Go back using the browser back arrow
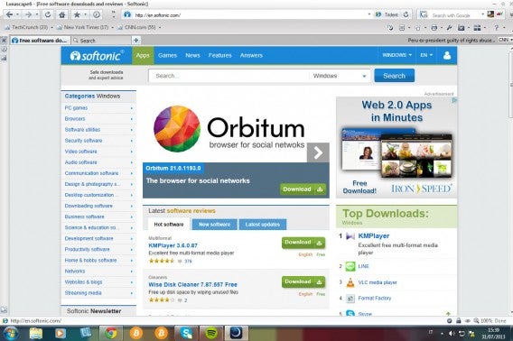Image resolution: width=513 pixels, height=341 pixels. point(10,14)
